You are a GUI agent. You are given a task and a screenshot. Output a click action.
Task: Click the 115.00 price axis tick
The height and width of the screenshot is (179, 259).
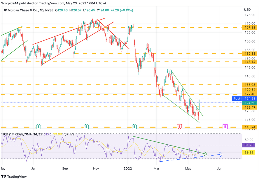[250, 120]
